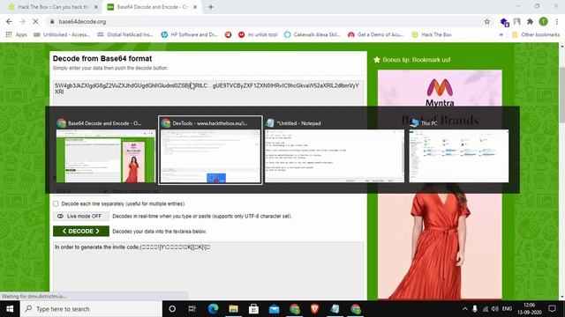This screenshot has height=317, width=565.
Task: Bookmark this page with the star icon
Action: (487, 21)
